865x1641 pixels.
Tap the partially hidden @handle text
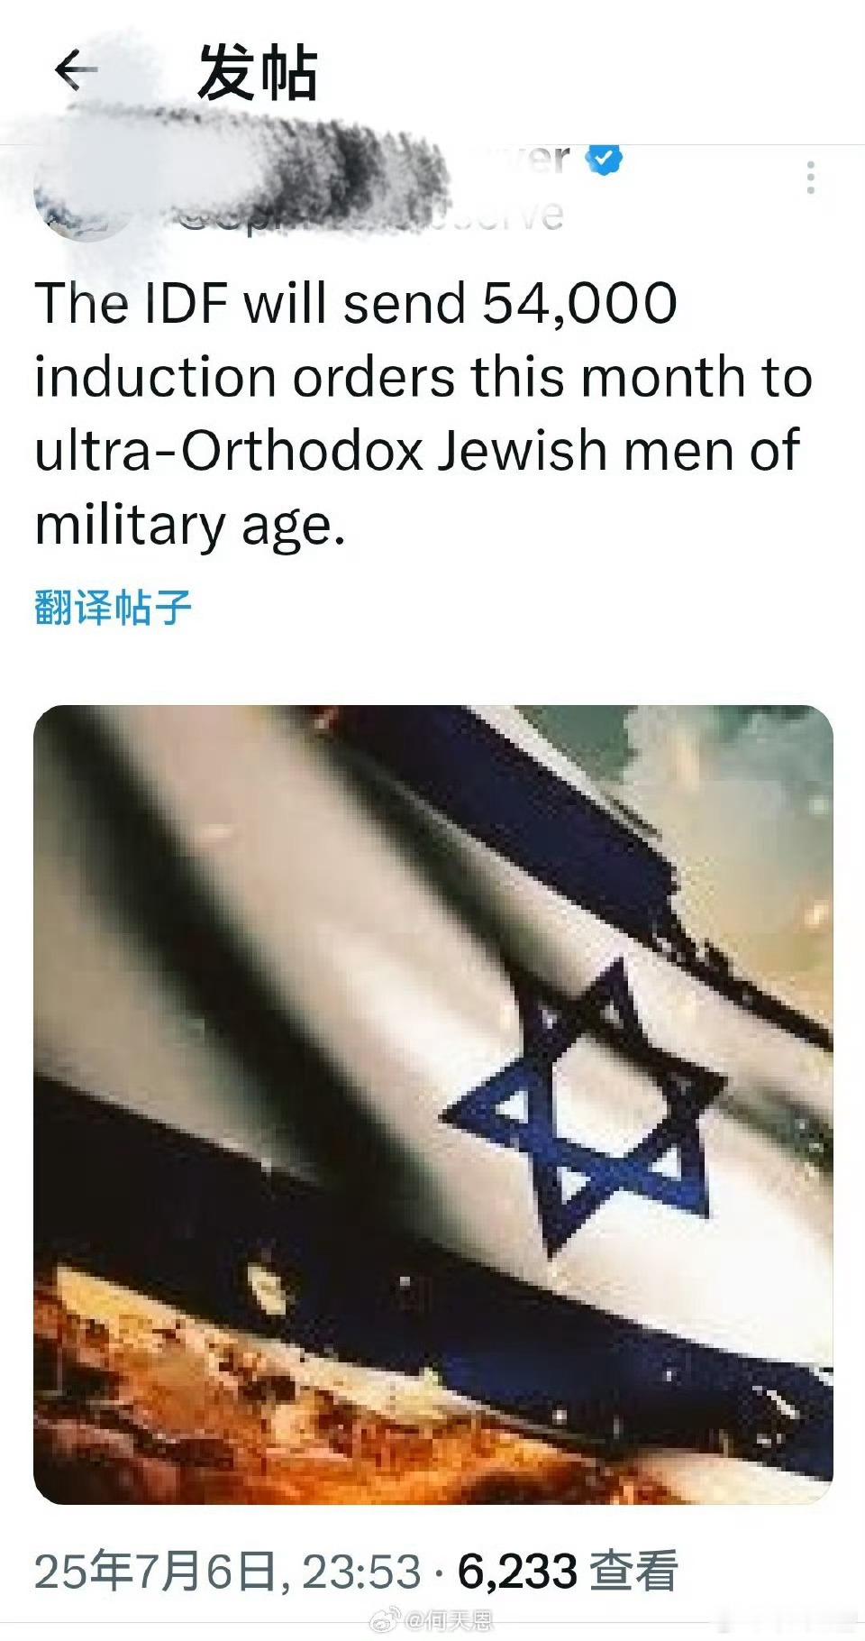click(x=369, y=216)
